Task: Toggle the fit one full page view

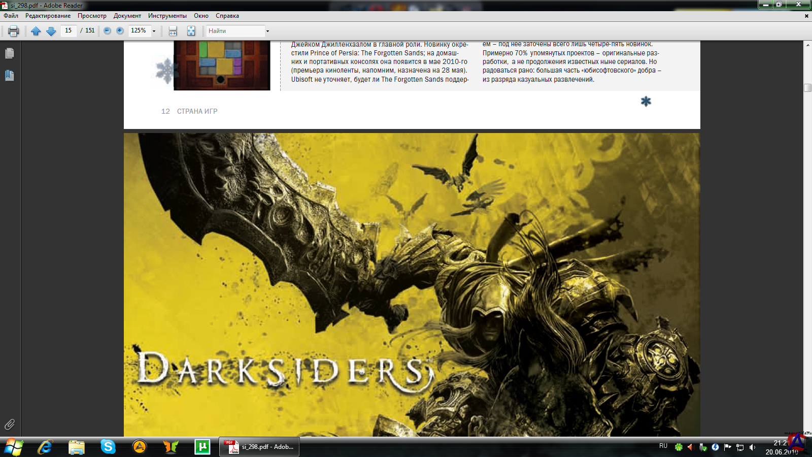Action: (x=191, y=31)
